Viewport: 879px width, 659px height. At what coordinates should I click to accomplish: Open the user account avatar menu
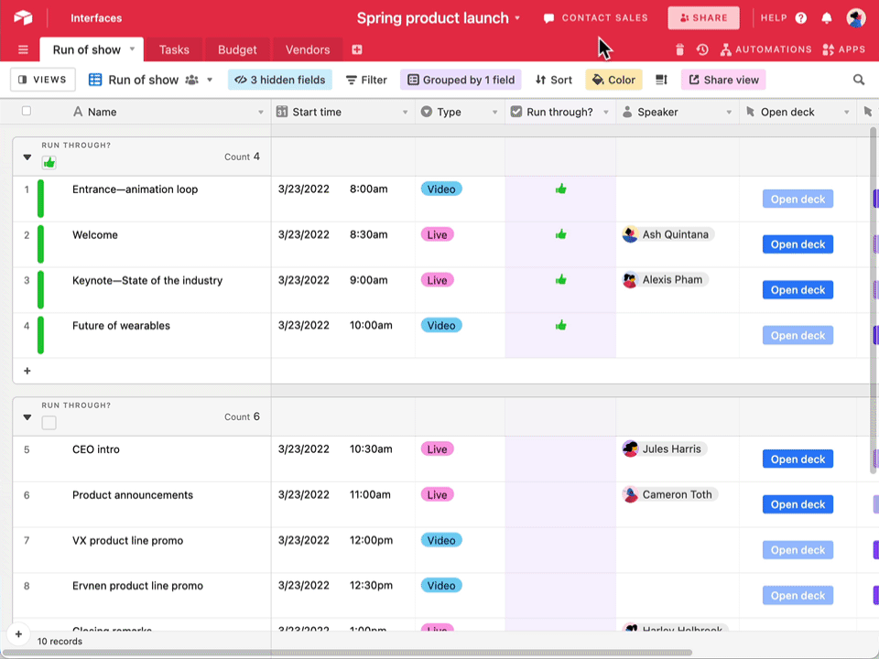click(855, 18)
